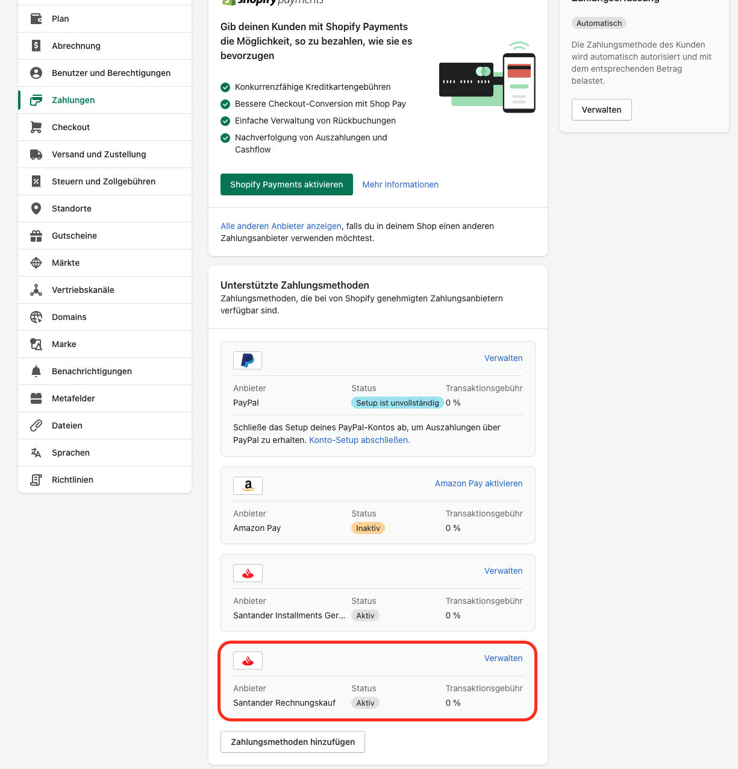Click Amazon Pay aktivieren link
Viewport: 738px width, 769px height.
pyautogui.click(x=478, y=483)
